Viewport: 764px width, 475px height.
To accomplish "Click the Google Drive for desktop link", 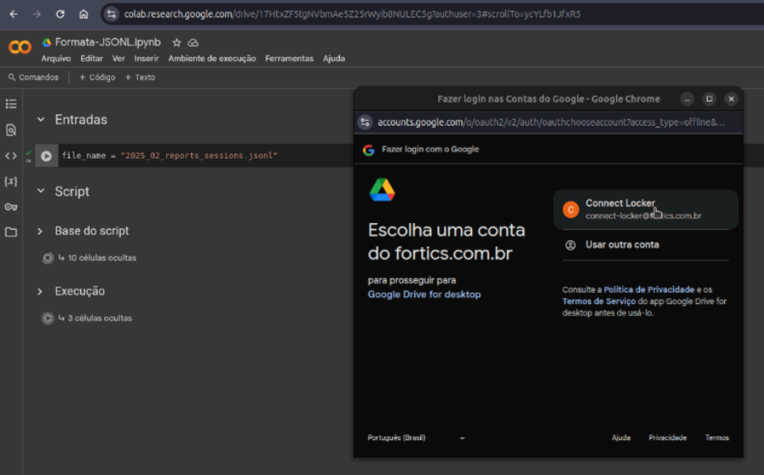I will pyautogui.click(x=424, y=294).
